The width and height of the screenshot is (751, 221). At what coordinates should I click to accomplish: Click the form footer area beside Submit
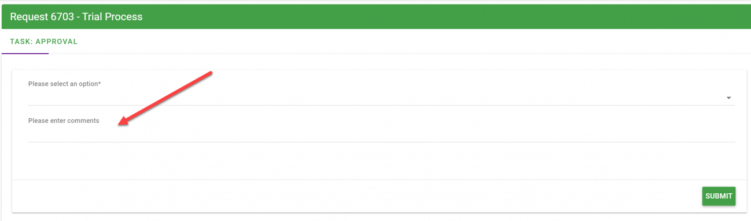pos(356,196)
